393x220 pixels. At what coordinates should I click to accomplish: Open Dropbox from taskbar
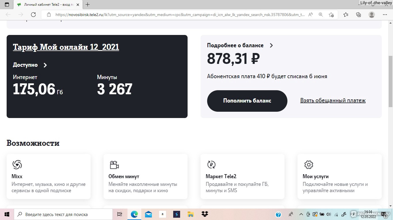tap(205, 214)
